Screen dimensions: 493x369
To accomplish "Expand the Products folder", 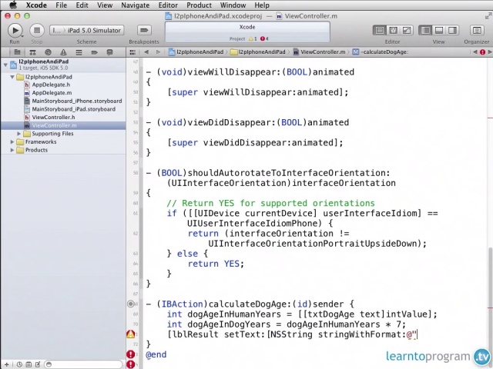I will [12, 150].
